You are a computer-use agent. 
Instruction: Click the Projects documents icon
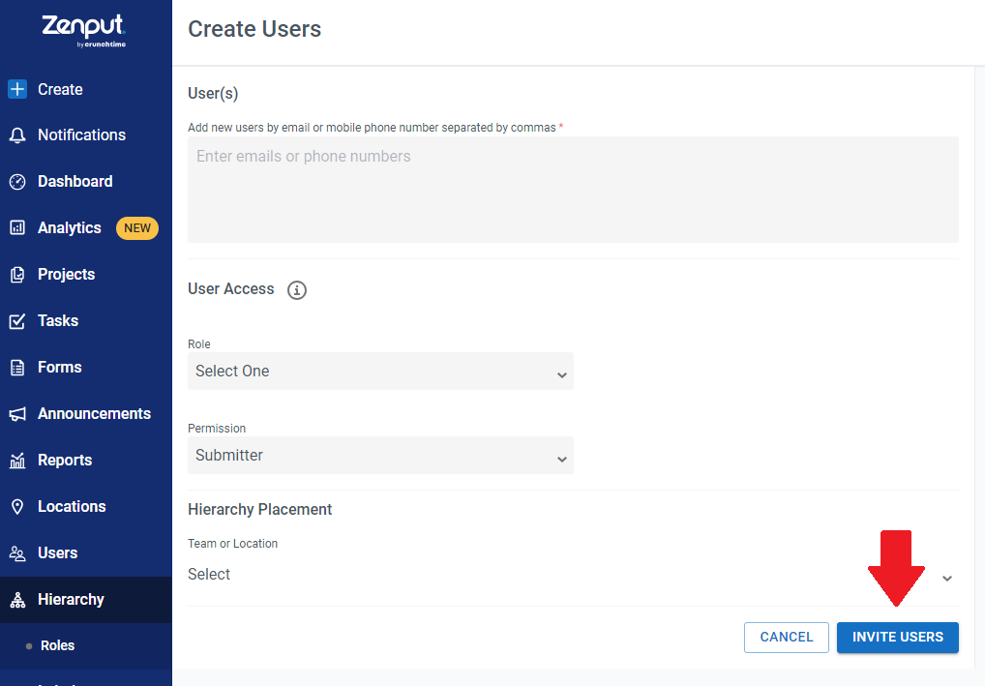click(17, 275)
